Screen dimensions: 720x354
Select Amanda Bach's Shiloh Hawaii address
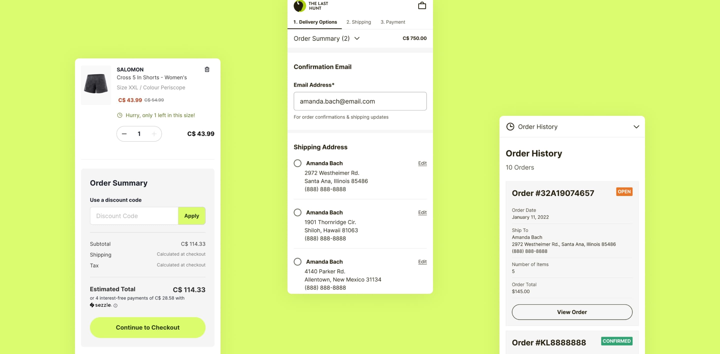tap(297, 212)
